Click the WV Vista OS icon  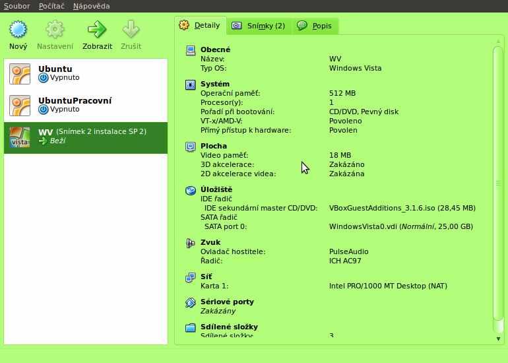click(x=20, y=137)
